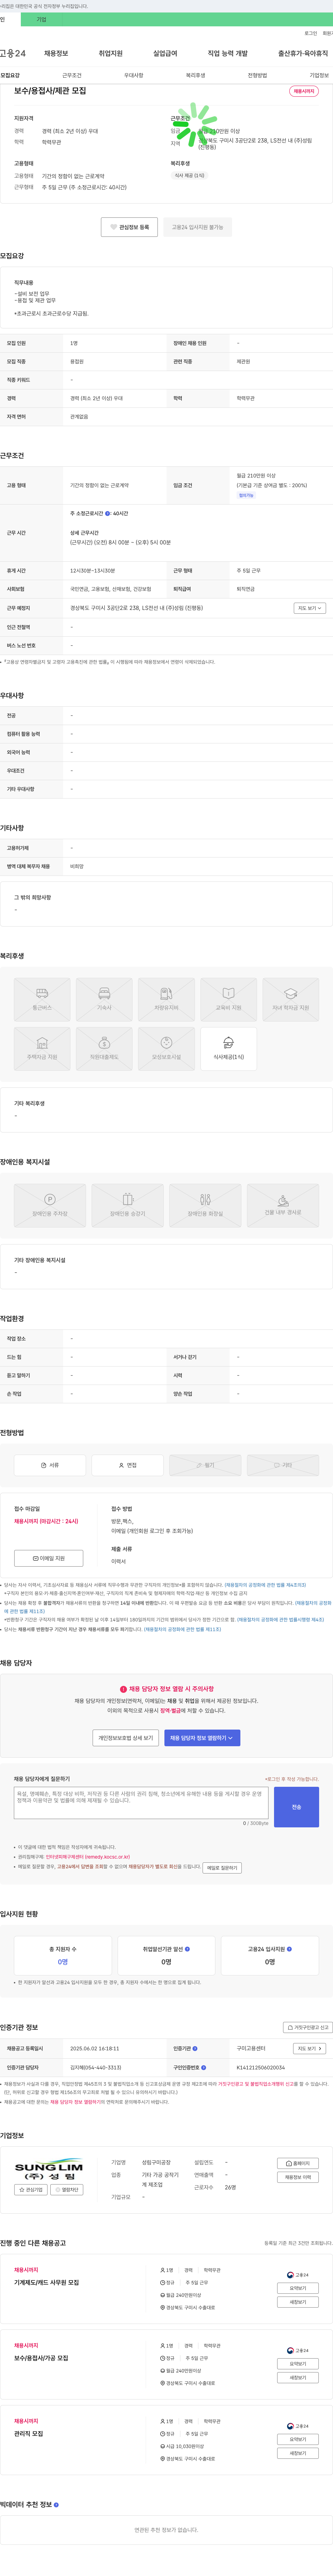The height and width of the screenshot is (2576, 333).
Task: Expand 지도 보기 in 인증기관 정보
Action: 310,2048
